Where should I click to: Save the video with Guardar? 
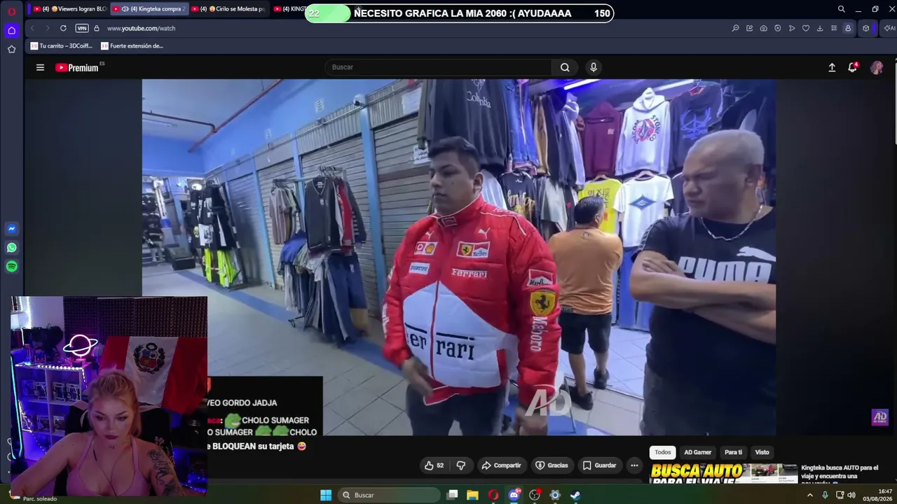[599, 465]
